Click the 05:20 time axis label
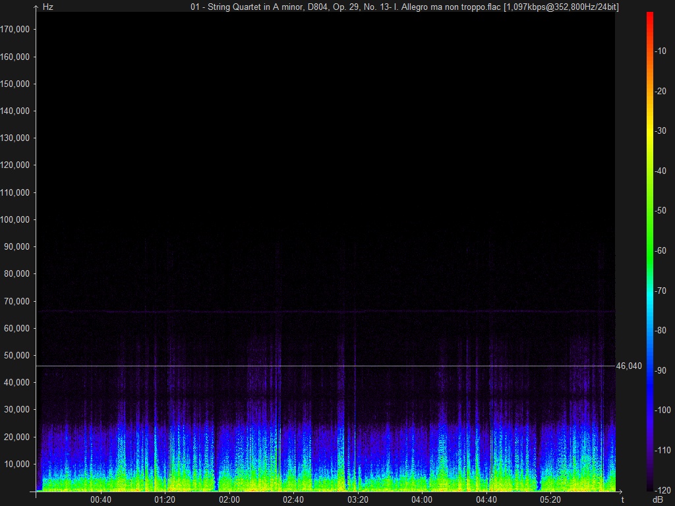Viewport: 675px width, 506px height. [550, 500]
